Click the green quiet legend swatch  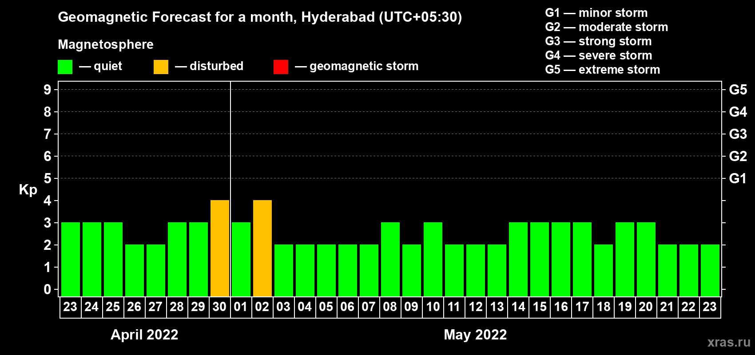tap(65, 67)
